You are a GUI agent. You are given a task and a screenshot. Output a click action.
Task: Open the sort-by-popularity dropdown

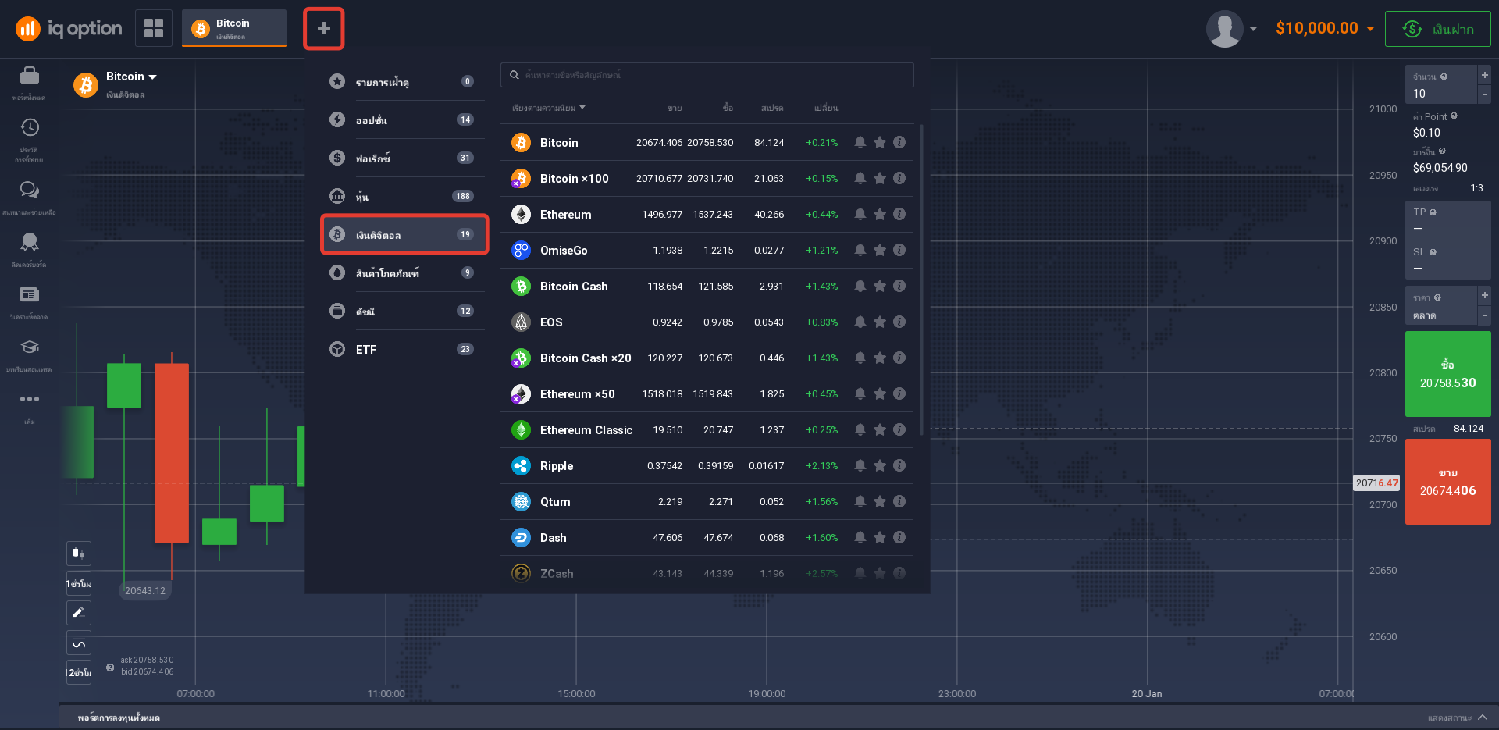tap(548, 108)
